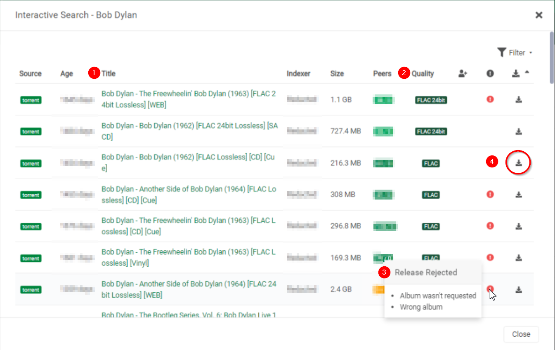
Task: Download the 308 MB Another Side of Bob Dylan release
Action: 519,195
